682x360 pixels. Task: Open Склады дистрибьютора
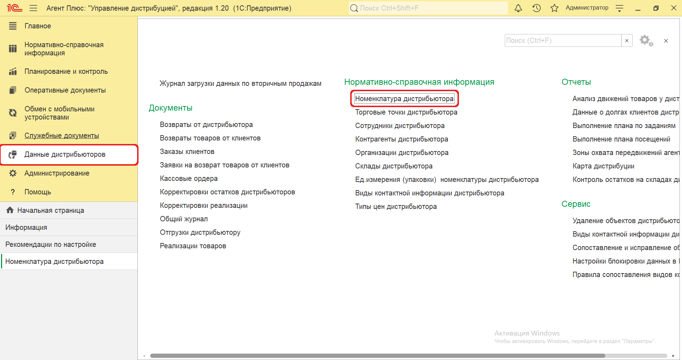coord(394,166)
